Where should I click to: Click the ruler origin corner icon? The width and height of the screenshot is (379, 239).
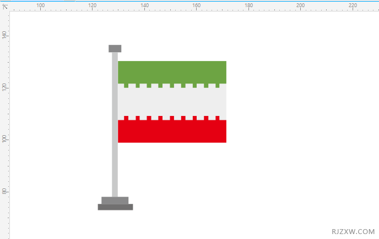pyautogui.click(x=5, y=7)
